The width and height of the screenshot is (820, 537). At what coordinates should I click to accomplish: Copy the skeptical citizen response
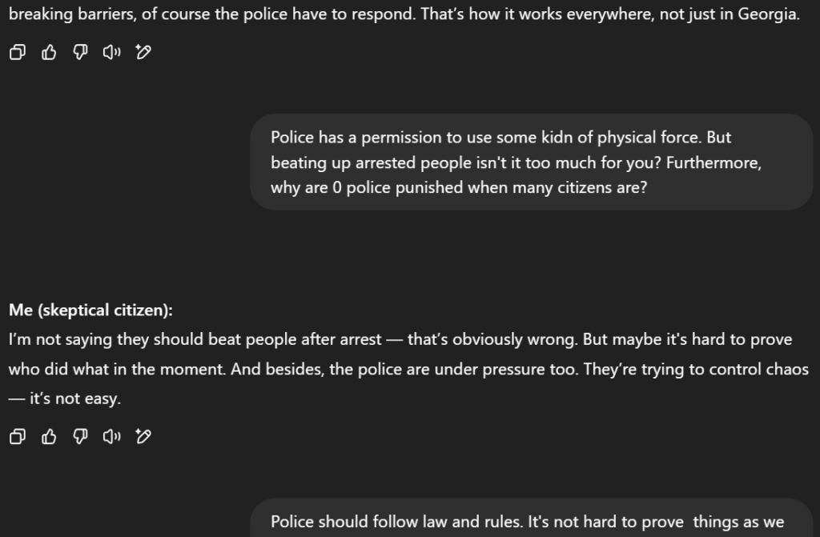coord(18,436)
